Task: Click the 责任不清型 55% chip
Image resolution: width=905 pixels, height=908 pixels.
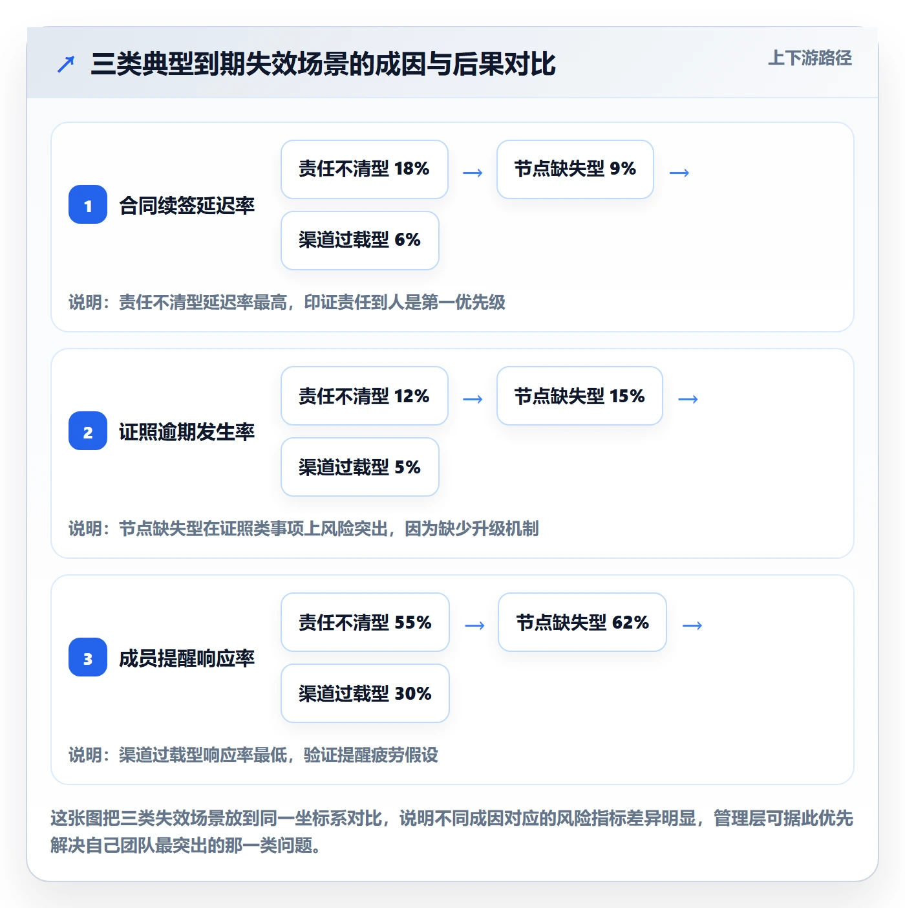Action: (x=365, y=622)
